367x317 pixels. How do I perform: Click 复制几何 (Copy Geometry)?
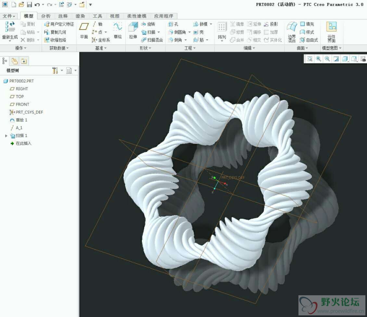[55, 32]
